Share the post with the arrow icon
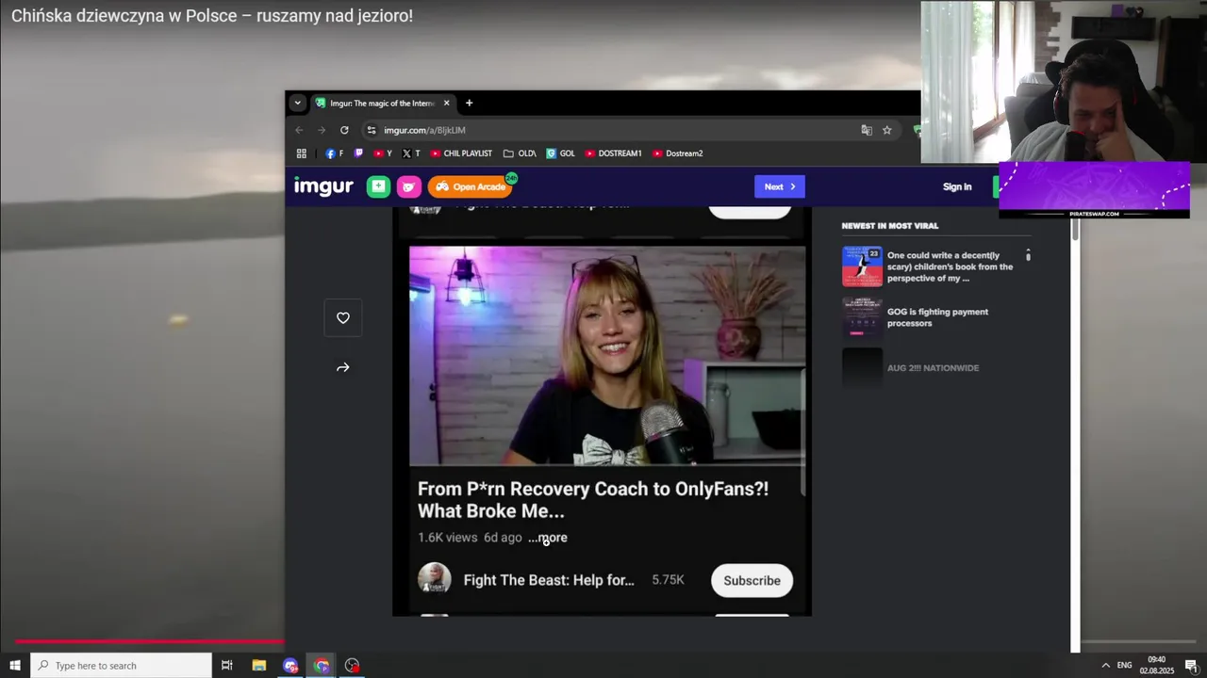Viewport: 1207px width, 678px height. click(343, 367)
